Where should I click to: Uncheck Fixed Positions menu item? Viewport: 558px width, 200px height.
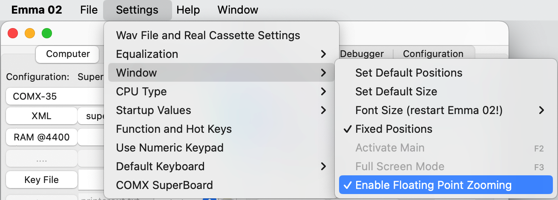(394, 129)
